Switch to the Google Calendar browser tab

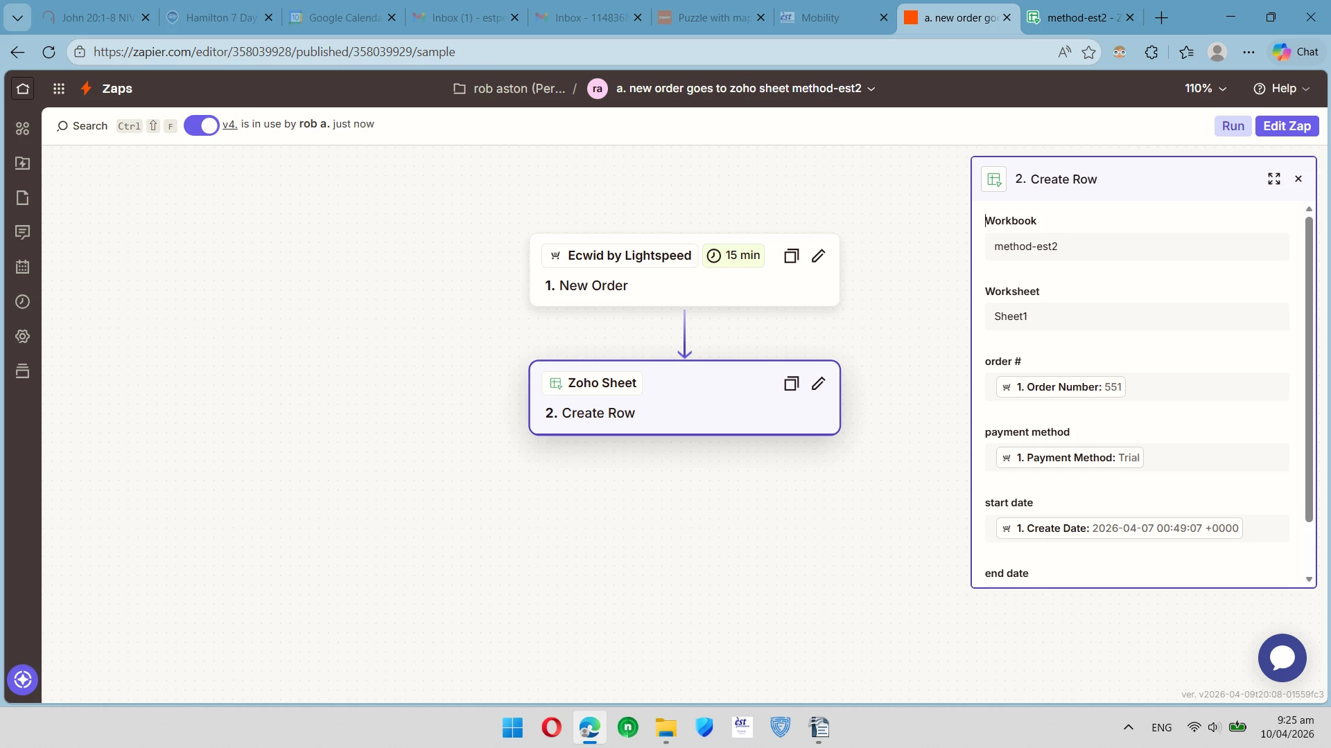pyautogui.click(x=343, y=18)
